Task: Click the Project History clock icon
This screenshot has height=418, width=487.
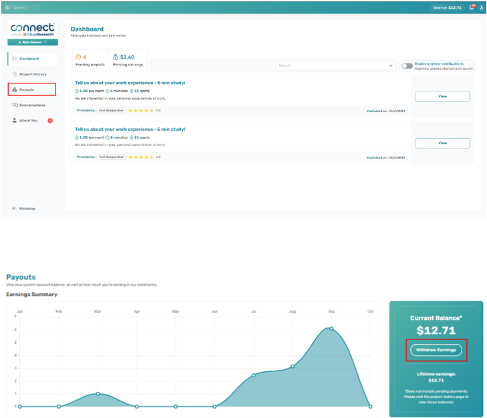Action: [x=15, y=74]
